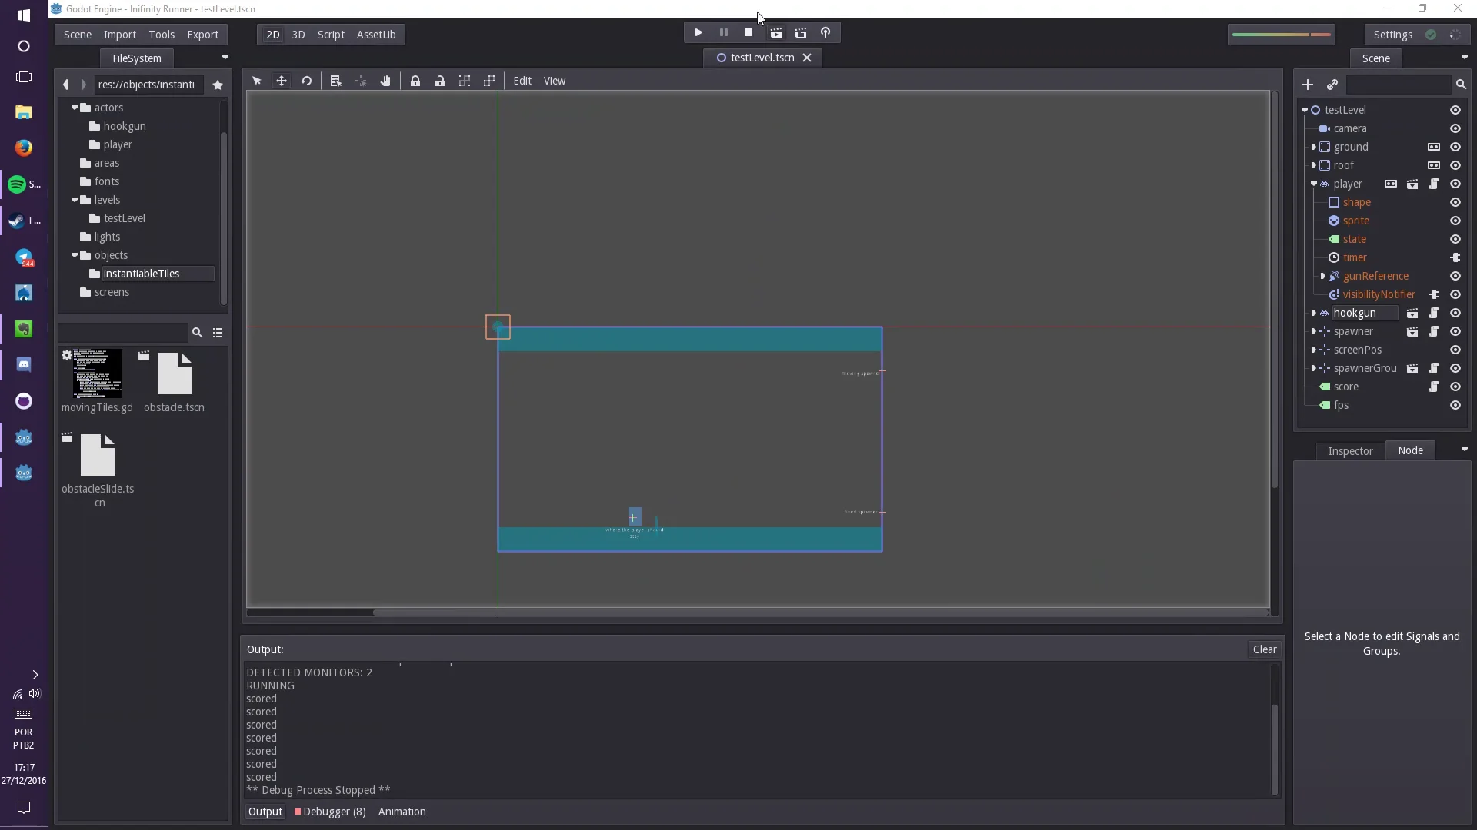
Task: Play a custom scene
Action: 801,33
